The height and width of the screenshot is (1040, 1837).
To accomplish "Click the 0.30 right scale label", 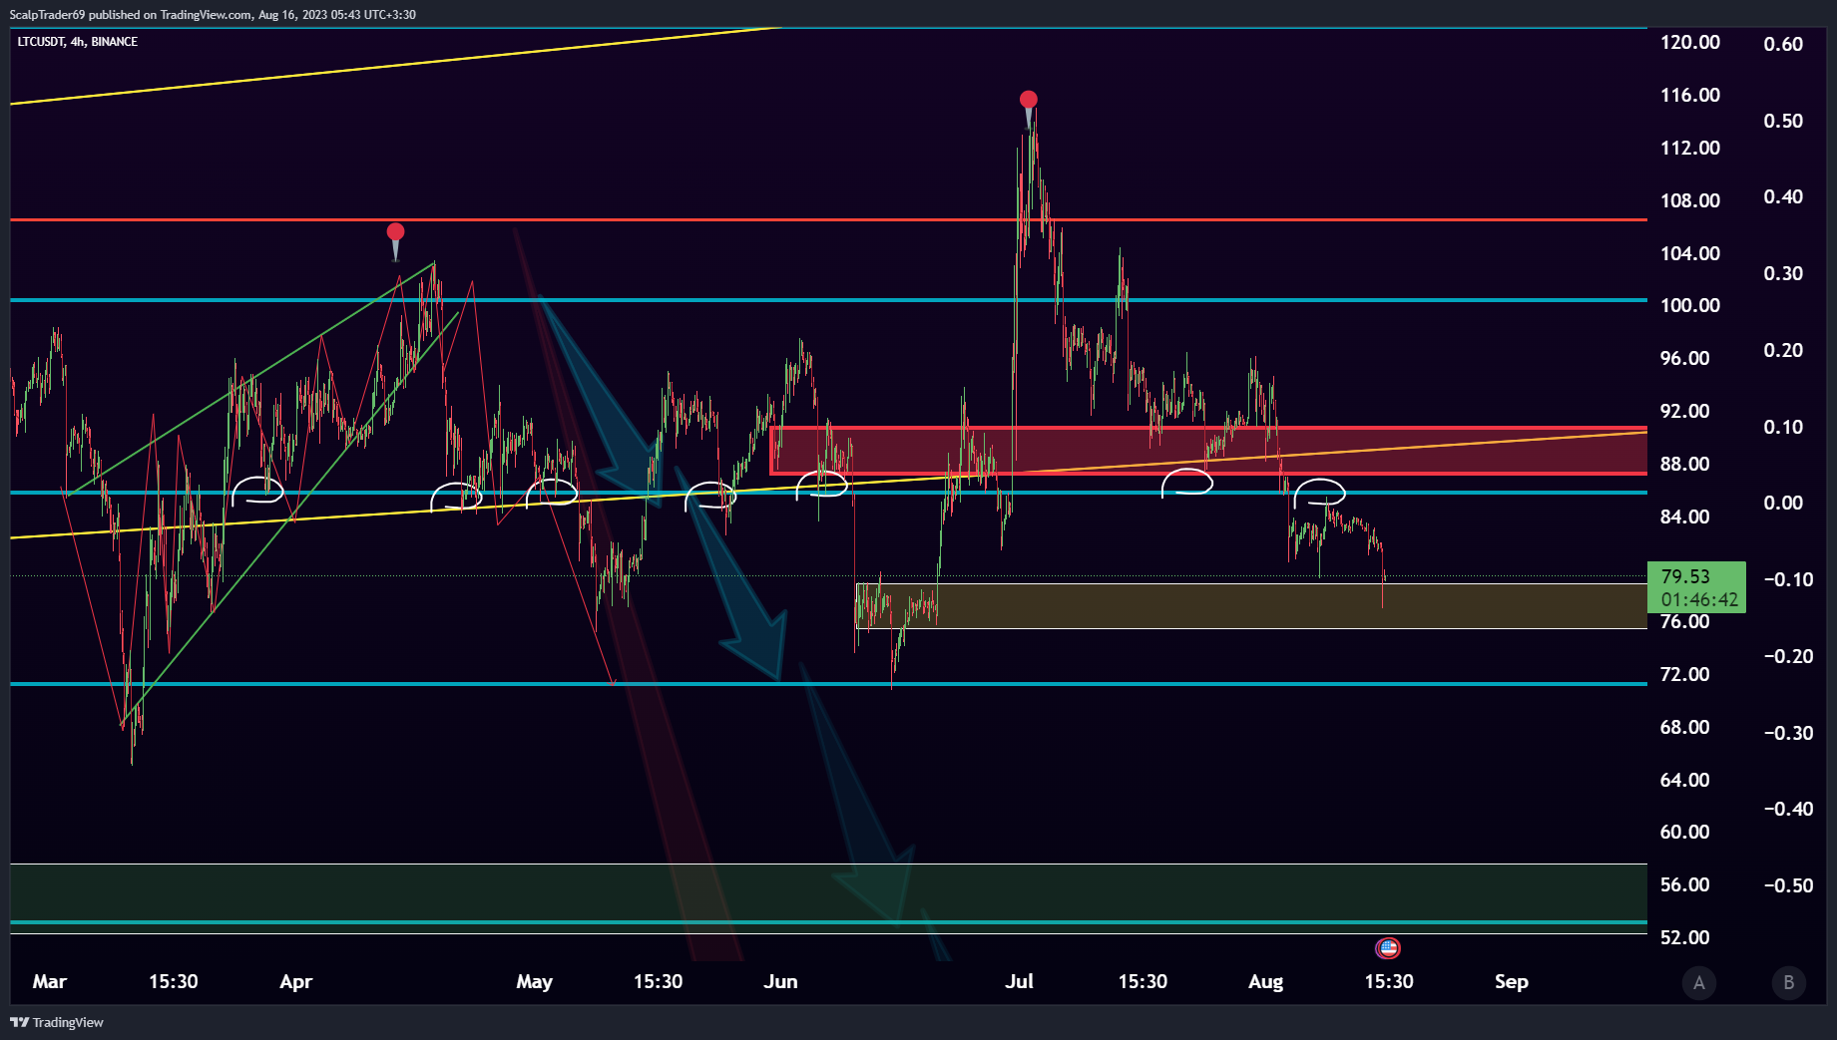I will coord(1783,273).
